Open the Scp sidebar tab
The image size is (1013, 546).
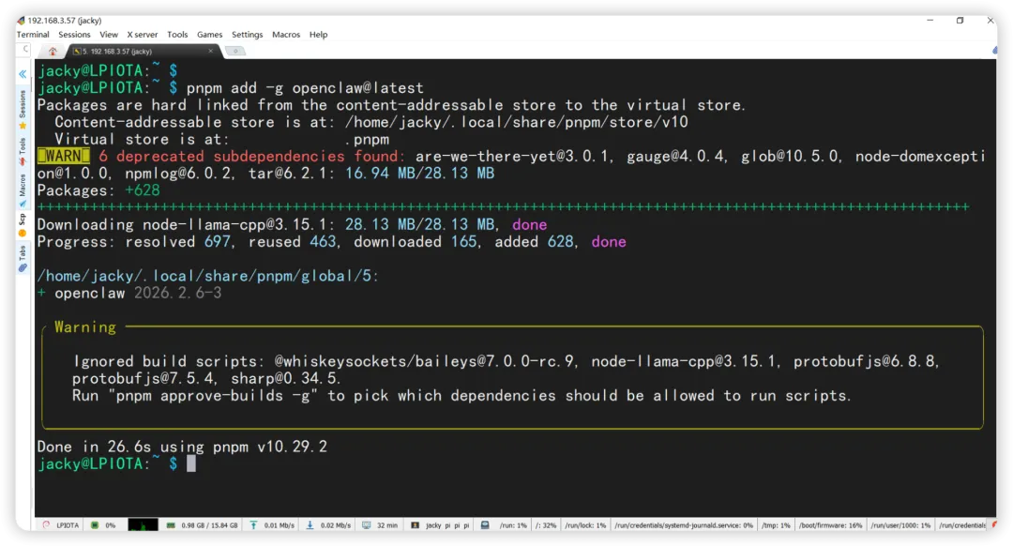point(23,225)
